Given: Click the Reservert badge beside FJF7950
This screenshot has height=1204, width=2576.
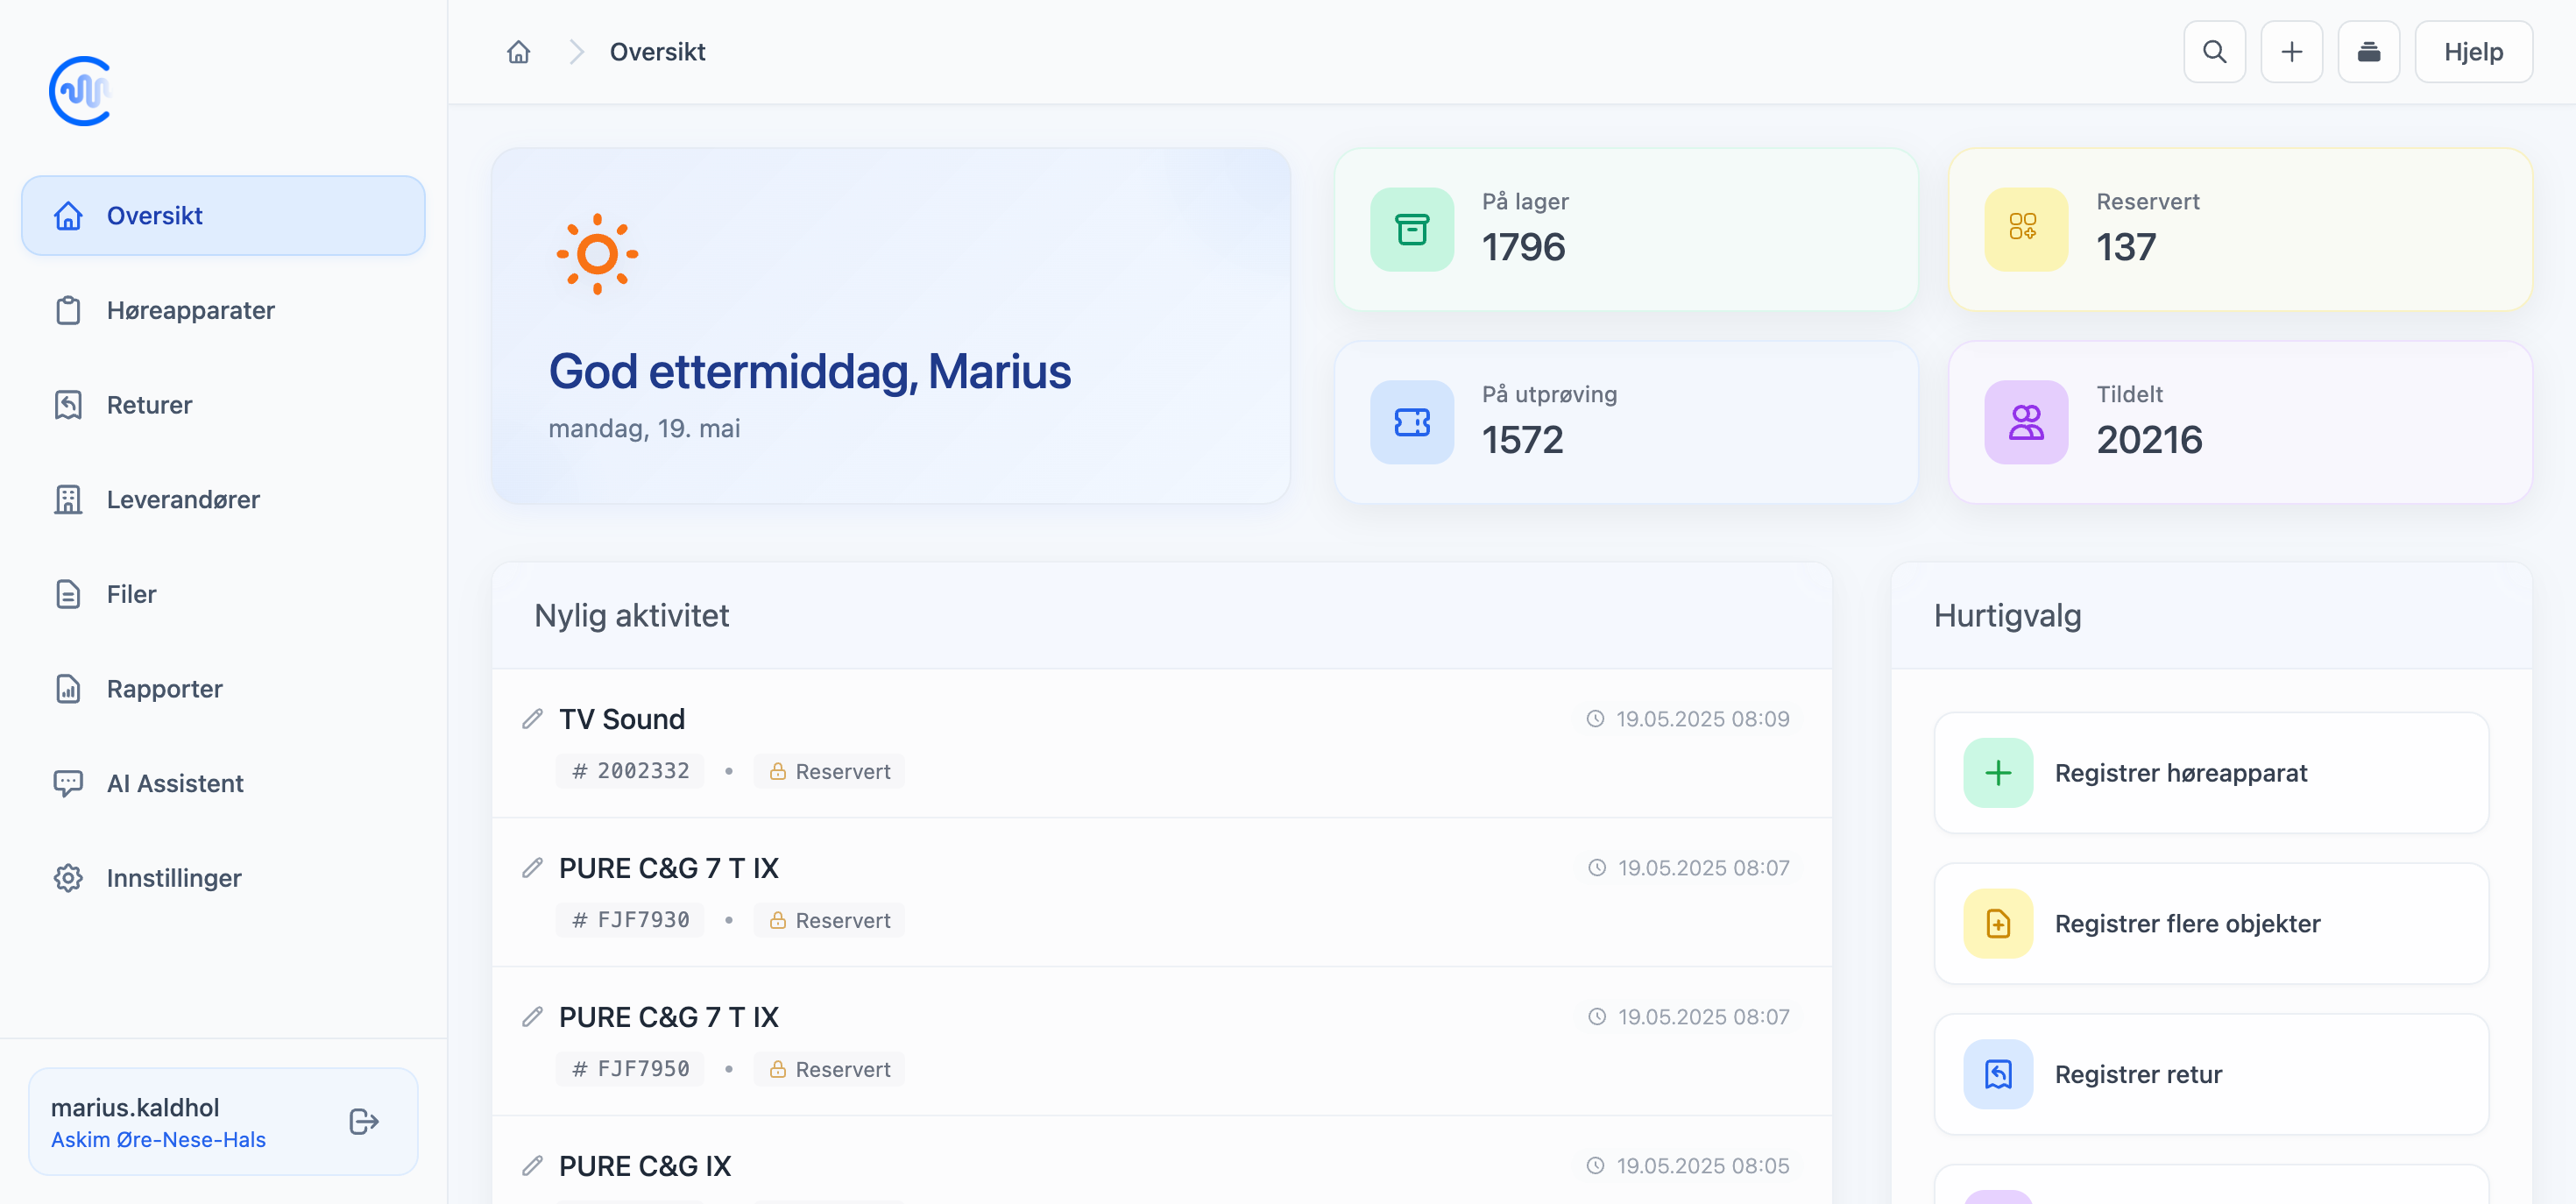Looking at the screenshot, I should [829, 1069].
